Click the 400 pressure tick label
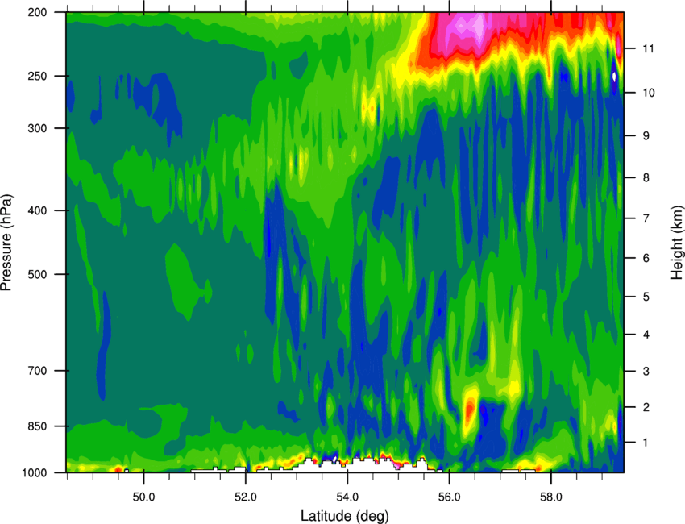 pyautogui.click(x=37, y=210)
